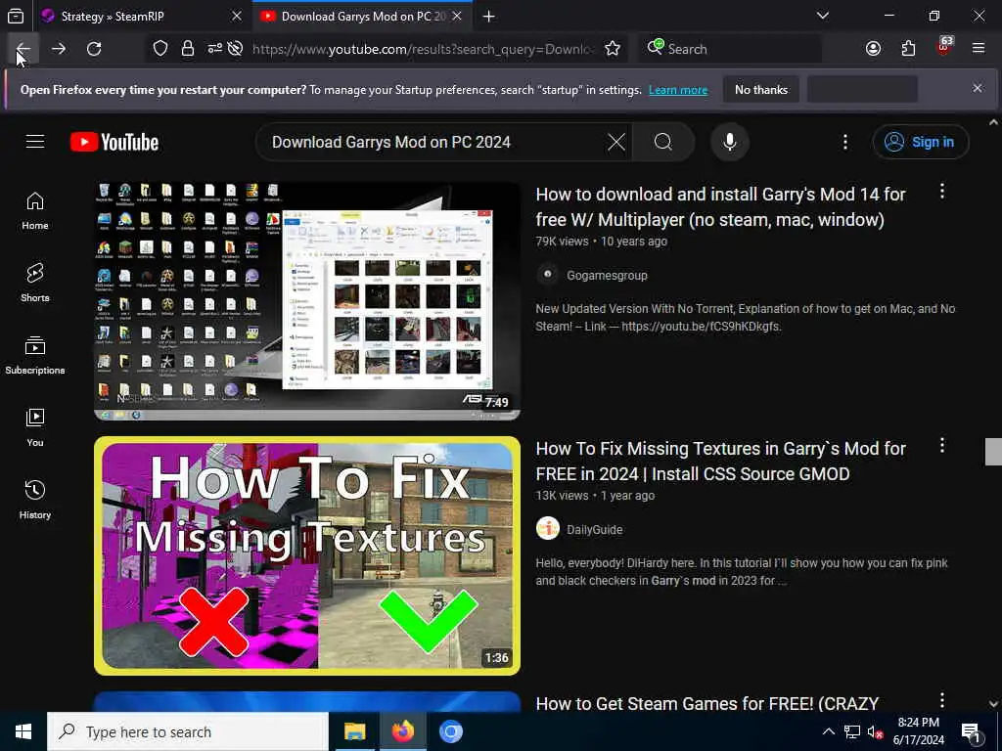Click the page vertical scrollbar thumb
Image resolution: width=1002 pixels, height=751 pixels.
point(993,452)
